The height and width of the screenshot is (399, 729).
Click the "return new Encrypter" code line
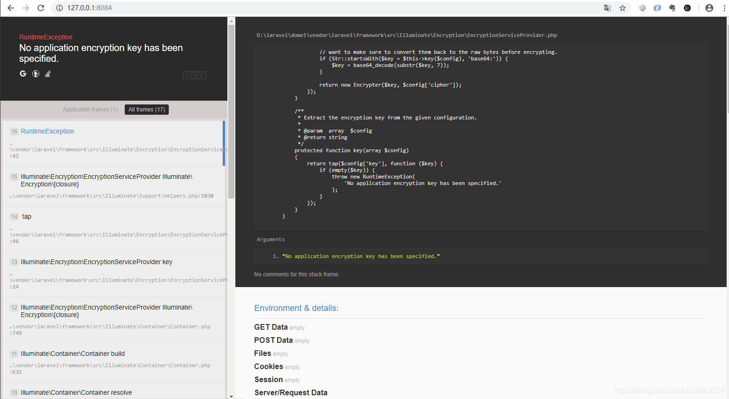pos(391,85)
